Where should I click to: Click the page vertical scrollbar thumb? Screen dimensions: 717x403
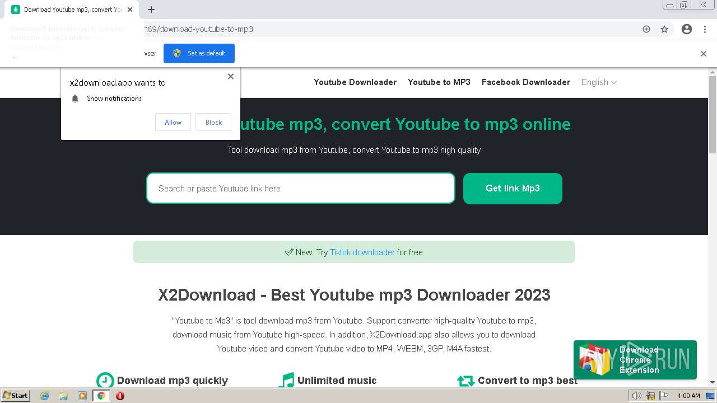[713, 114]
